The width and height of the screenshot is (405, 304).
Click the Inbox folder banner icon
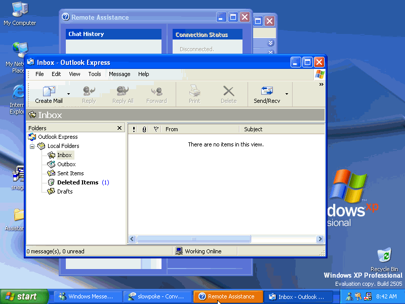click(32, 115)
